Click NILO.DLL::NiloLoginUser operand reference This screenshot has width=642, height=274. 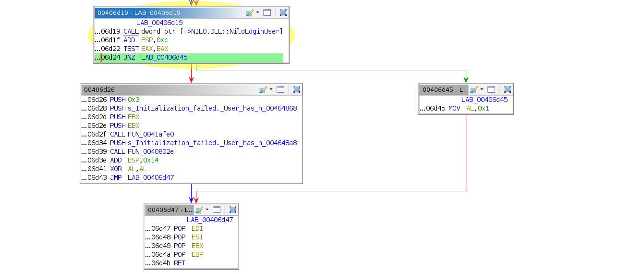pyautogui.click(x=233, y=32)
